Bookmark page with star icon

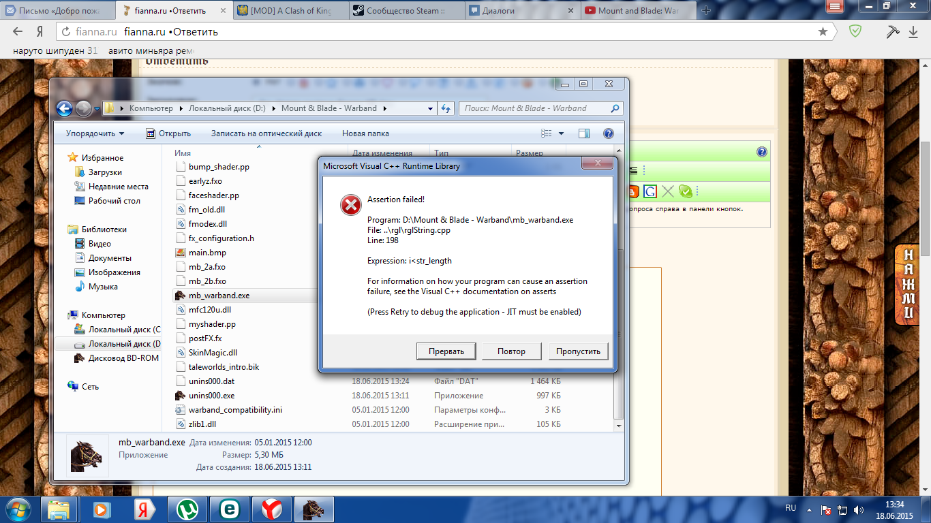point(823,32)
